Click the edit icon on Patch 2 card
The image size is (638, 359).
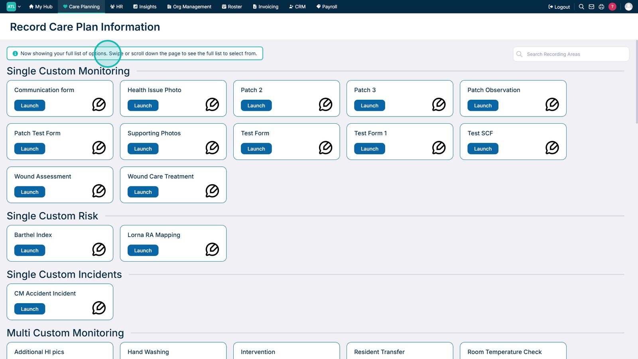(325, 105)
